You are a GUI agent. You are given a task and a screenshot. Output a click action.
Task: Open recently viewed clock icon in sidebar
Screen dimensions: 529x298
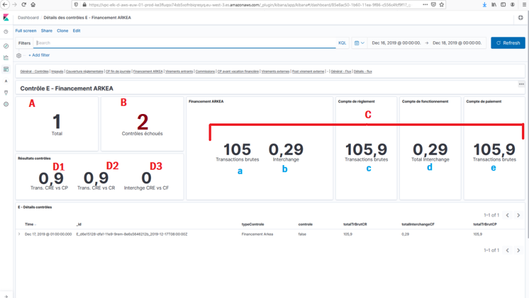pos(6,32)
